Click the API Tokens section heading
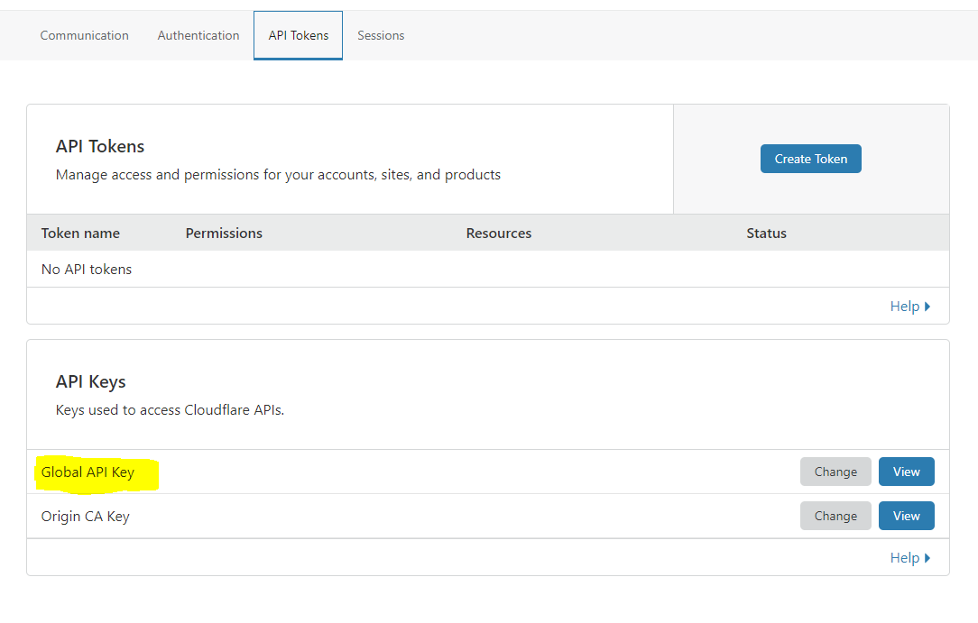The height and width of the screenshot is (623, 978). [100, 146]
